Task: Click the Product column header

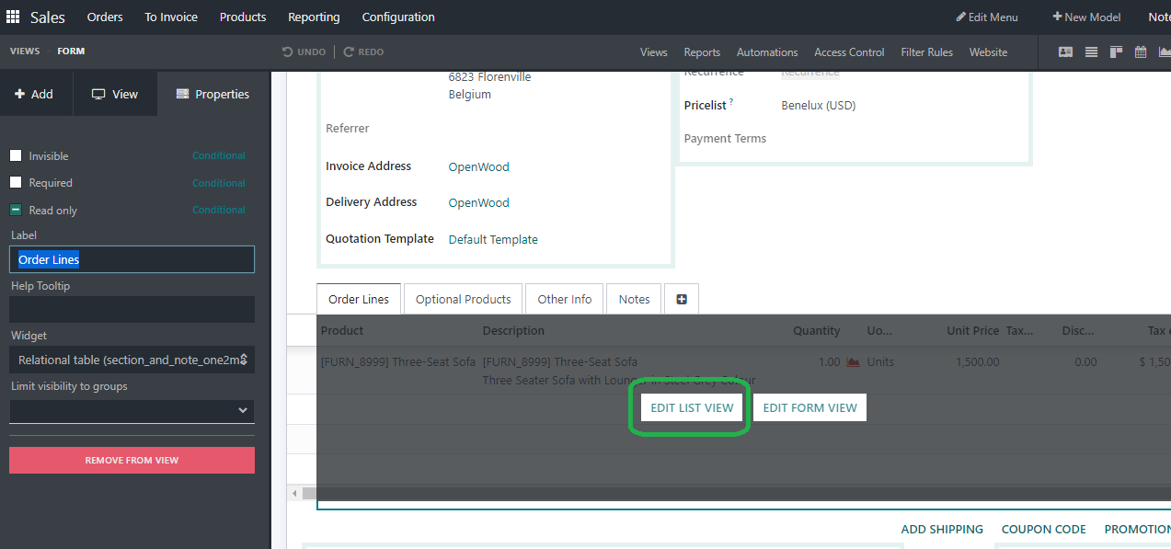Action: click(342, 331)
